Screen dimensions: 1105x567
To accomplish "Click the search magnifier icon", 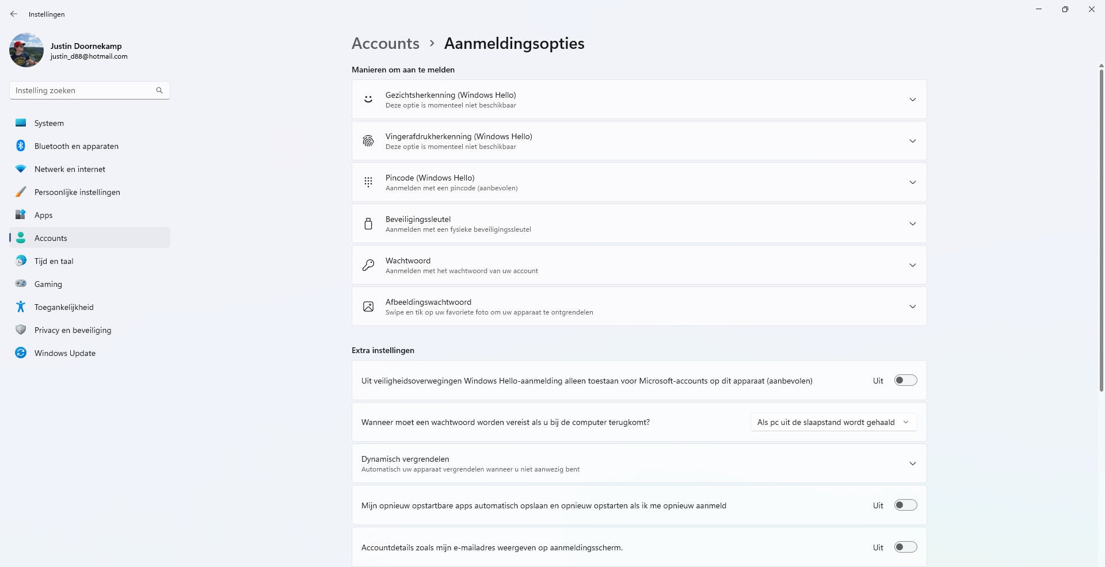I will click(159, 90).
